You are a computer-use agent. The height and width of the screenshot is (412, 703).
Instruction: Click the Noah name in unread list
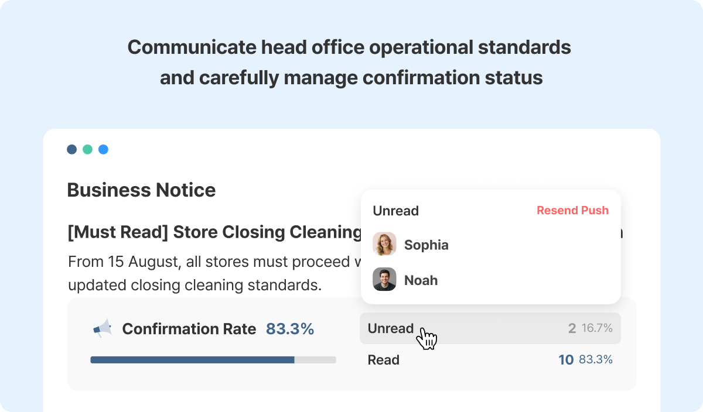point(421,280)
